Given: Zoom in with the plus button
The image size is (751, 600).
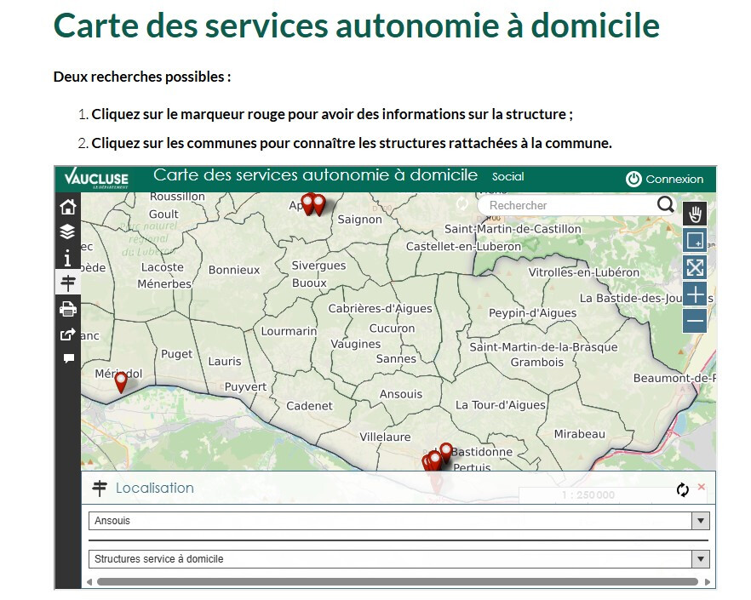Looking at the screenshot, I should (695, 294).
